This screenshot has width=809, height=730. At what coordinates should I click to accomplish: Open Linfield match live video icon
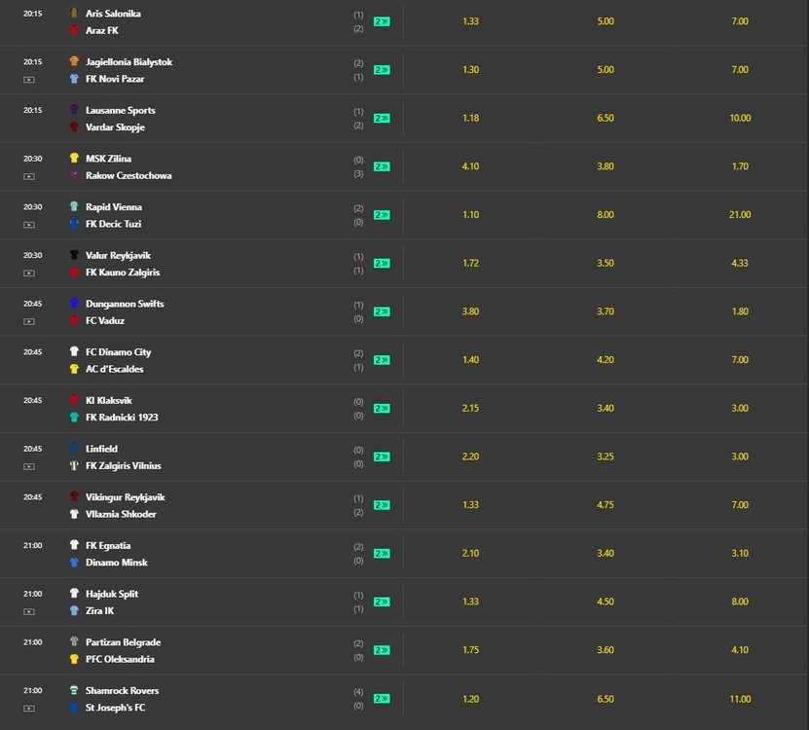pos(29,467)
